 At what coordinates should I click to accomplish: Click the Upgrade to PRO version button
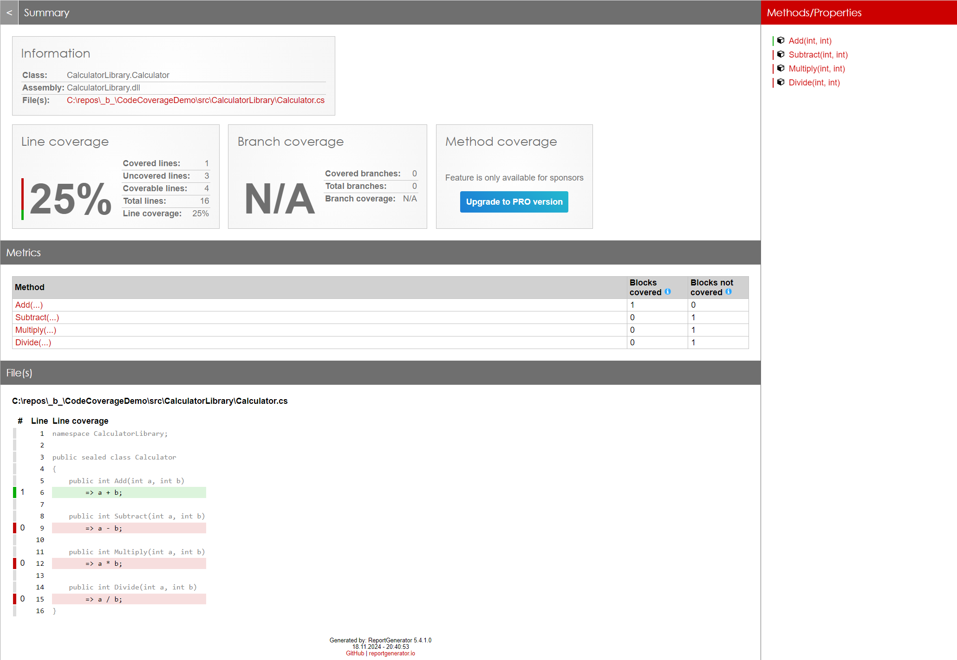pyautogui.click(x=514, y=202)
